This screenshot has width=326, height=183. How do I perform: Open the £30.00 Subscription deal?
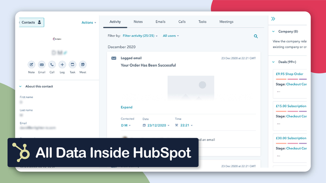click(291, 138)
